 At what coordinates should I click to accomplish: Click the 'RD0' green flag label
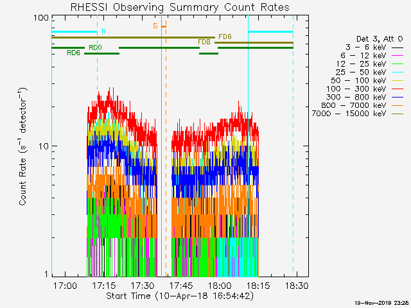[95, 47]
